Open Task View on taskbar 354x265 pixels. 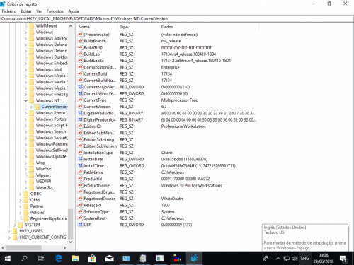click(x=41, y=259)
